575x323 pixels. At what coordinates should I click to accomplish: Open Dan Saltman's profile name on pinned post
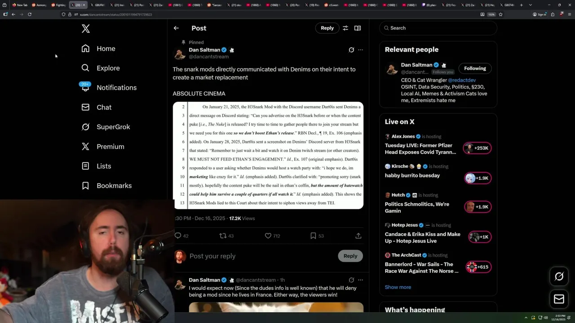click(x=204, y=50)
